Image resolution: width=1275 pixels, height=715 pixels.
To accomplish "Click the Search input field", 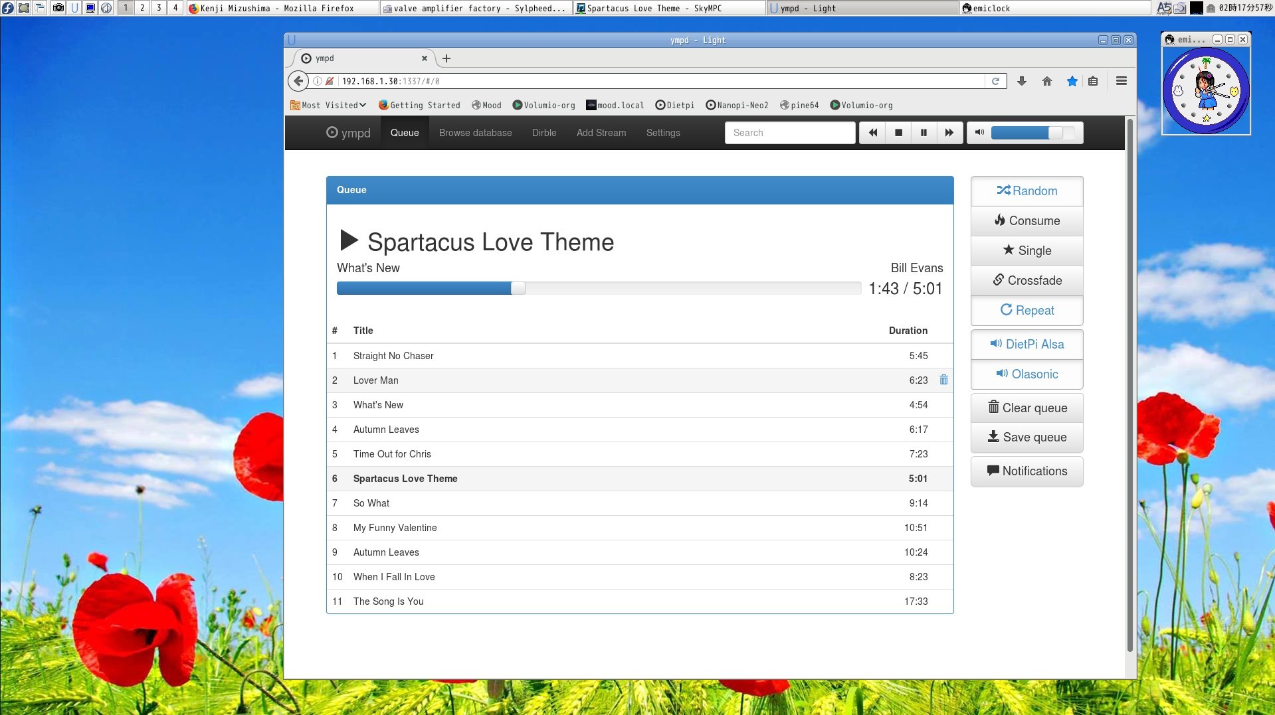I will click(x=789, y=133).
